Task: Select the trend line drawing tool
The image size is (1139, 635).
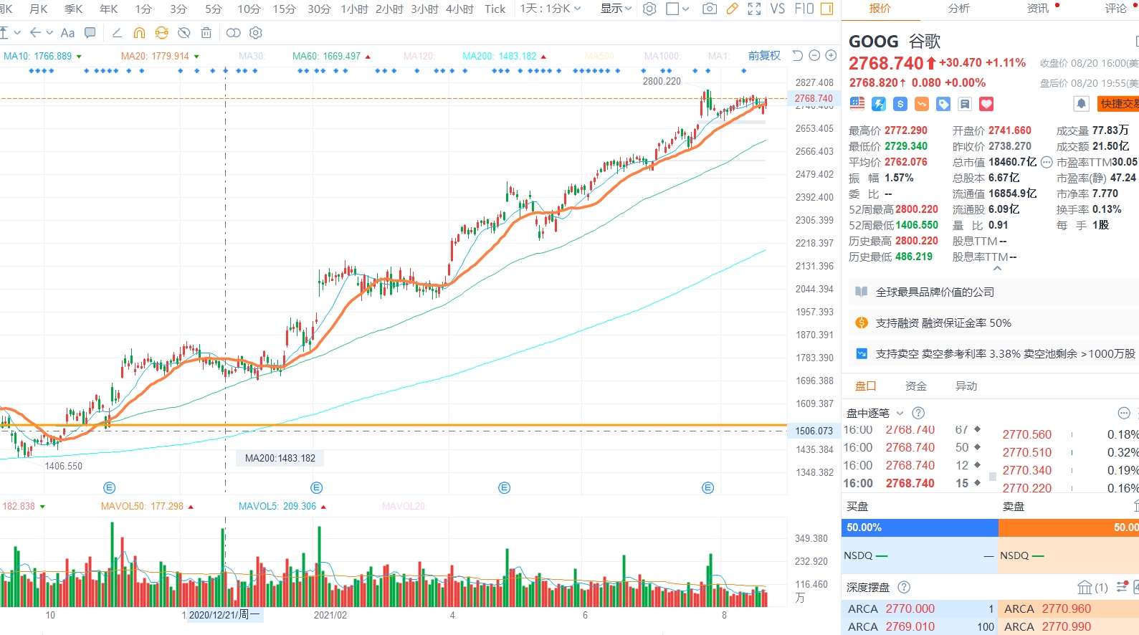Action: [x=118, y=33]
